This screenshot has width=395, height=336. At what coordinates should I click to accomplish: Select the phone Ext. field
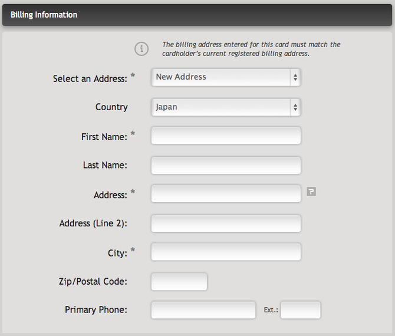[301, 310]
